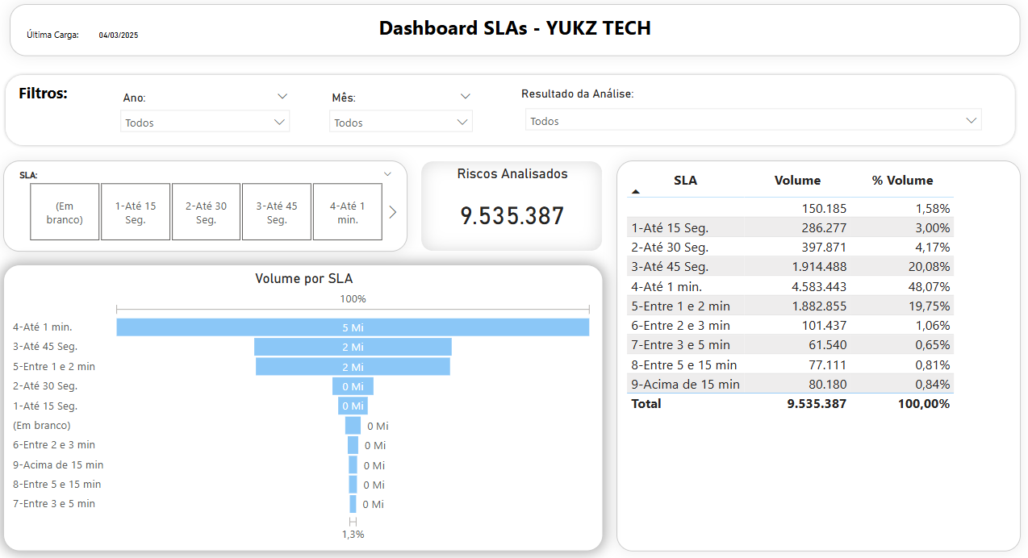Select the 4-Até 1 min. funnel bar
Image resolution: width=1028 pixels, height=558 pixels.
tap(353, 327)
